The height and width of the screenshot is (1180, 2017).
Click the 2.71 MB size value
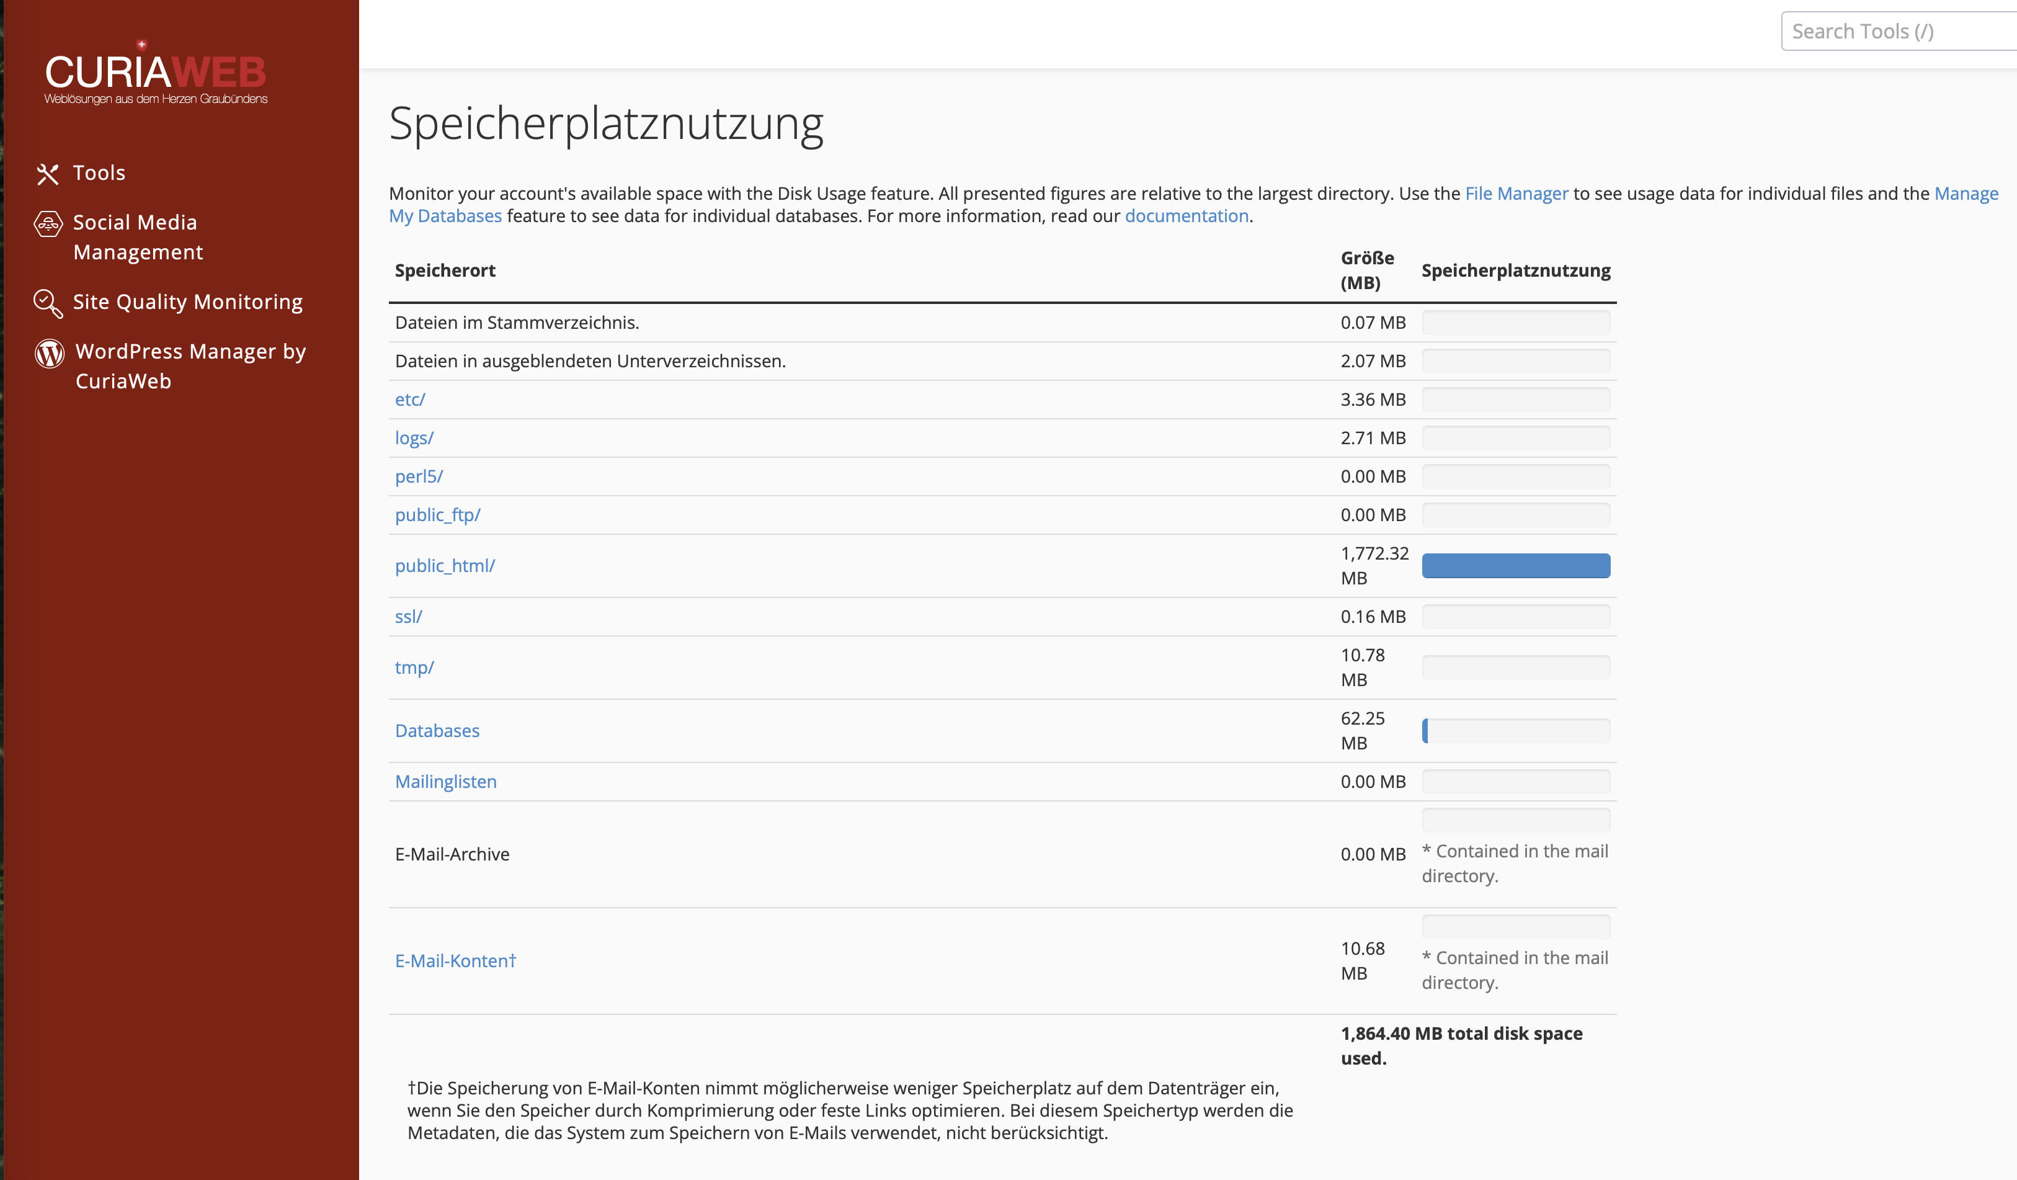click(1373, 438)
